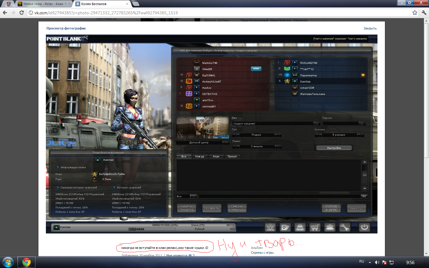Screen dimensions: 429x268
Task: Select the Приват chat tab
Action: 232,156
